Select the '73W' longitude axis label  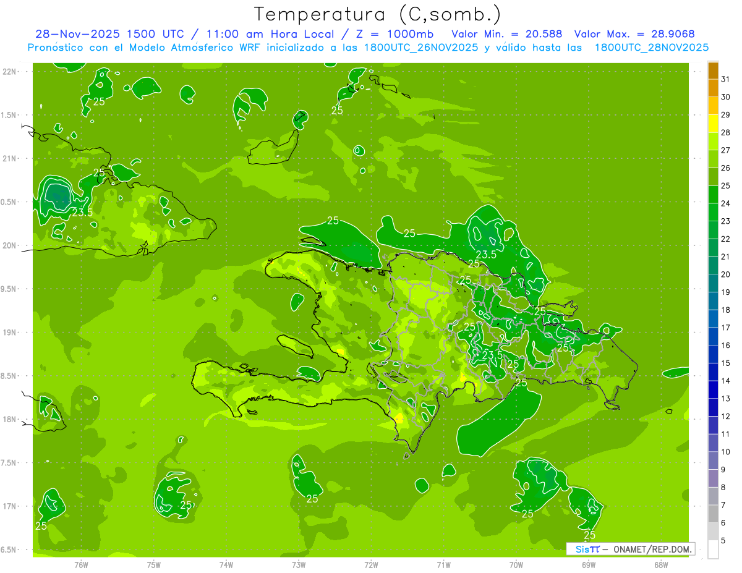click(299, 565)
